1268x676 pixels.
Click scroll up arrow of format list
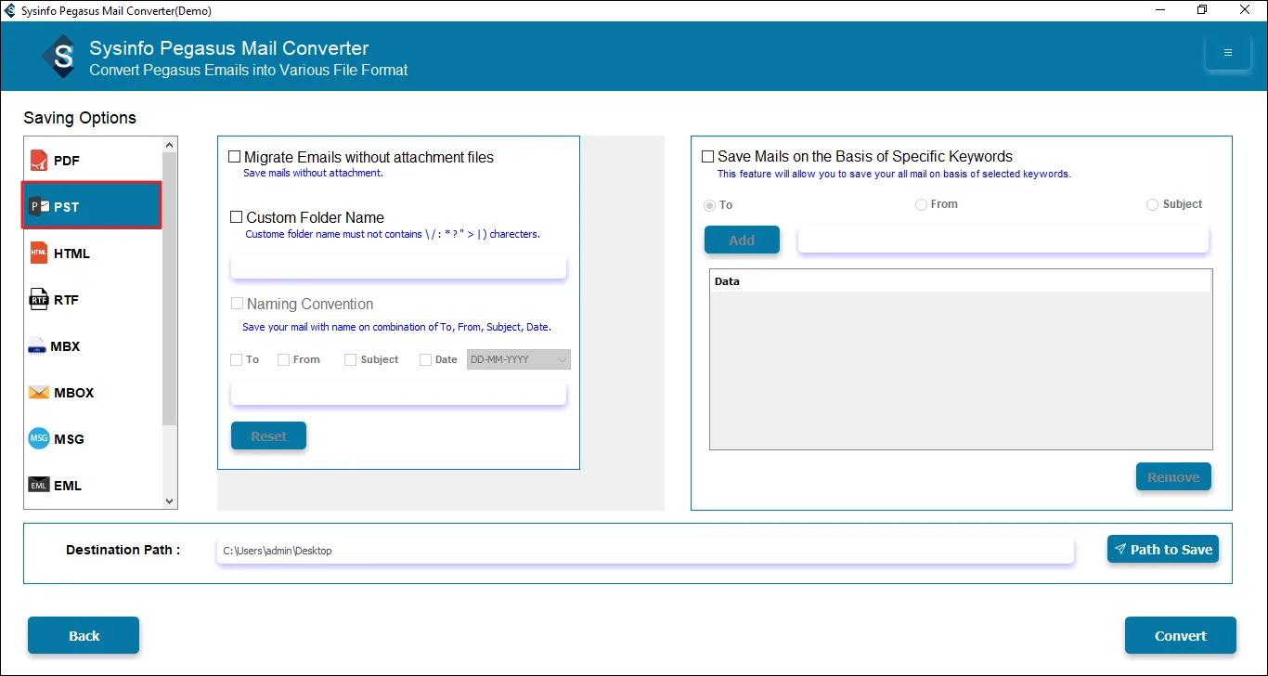click(169, 145)
